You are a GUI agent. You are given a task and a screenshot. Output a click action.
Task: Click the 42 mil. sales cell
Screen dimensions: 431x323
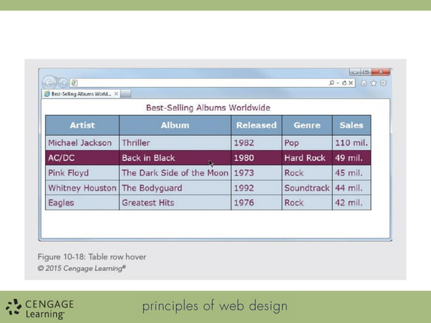[x=351, y=203]
